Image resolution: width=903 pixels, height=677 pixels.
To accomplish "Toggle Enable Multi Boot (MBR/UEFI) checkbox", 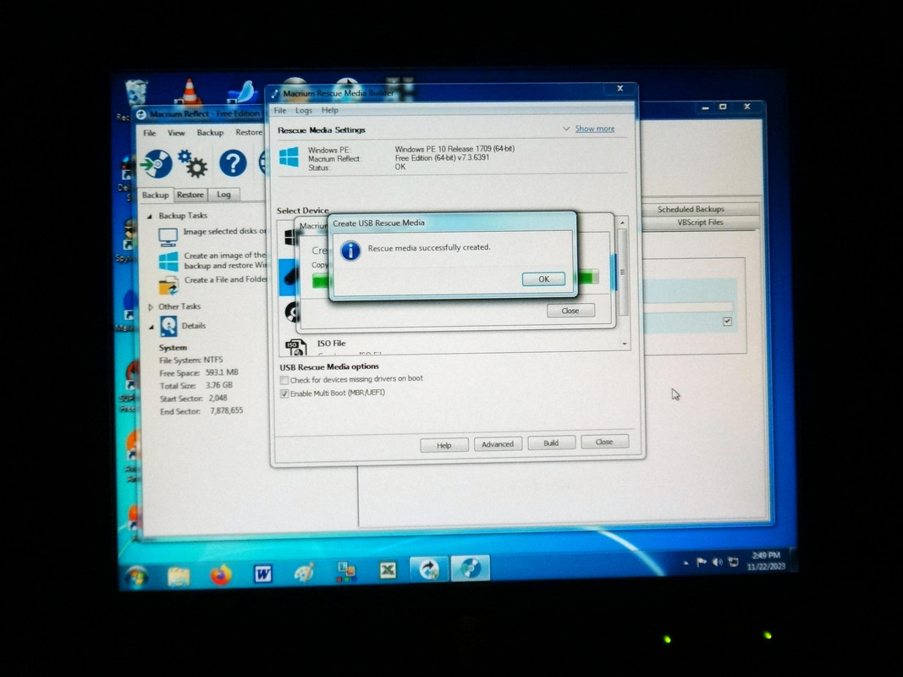I will [x=284, y=394].
